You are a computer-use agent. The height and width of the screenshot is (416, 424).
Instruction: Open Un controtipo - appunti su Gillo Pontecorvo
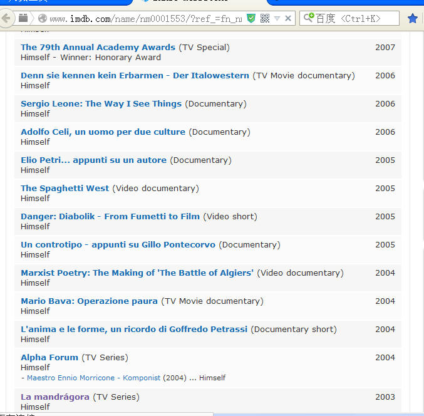tap(118, 244)
